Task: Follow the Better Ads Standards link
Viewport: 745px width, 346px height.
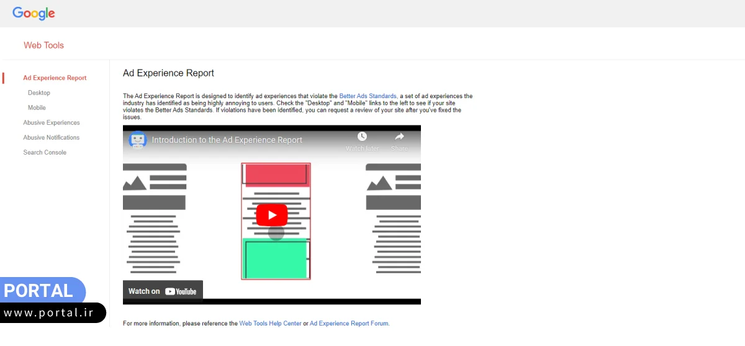Action: pyautogui.click(x=368, y=96)
